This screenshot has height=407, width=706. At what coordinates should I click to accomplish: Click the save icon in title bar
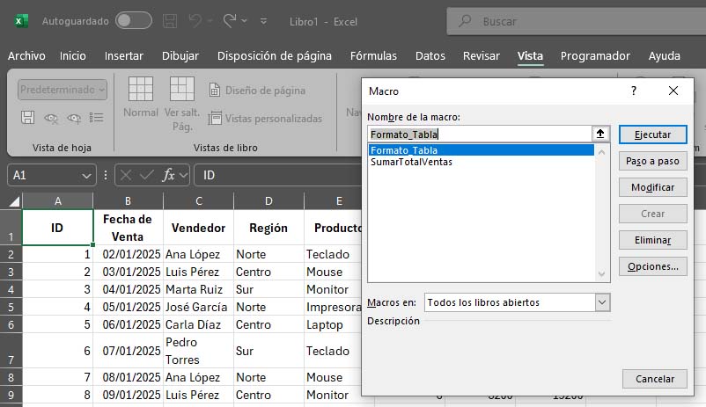tap(171, 20)
